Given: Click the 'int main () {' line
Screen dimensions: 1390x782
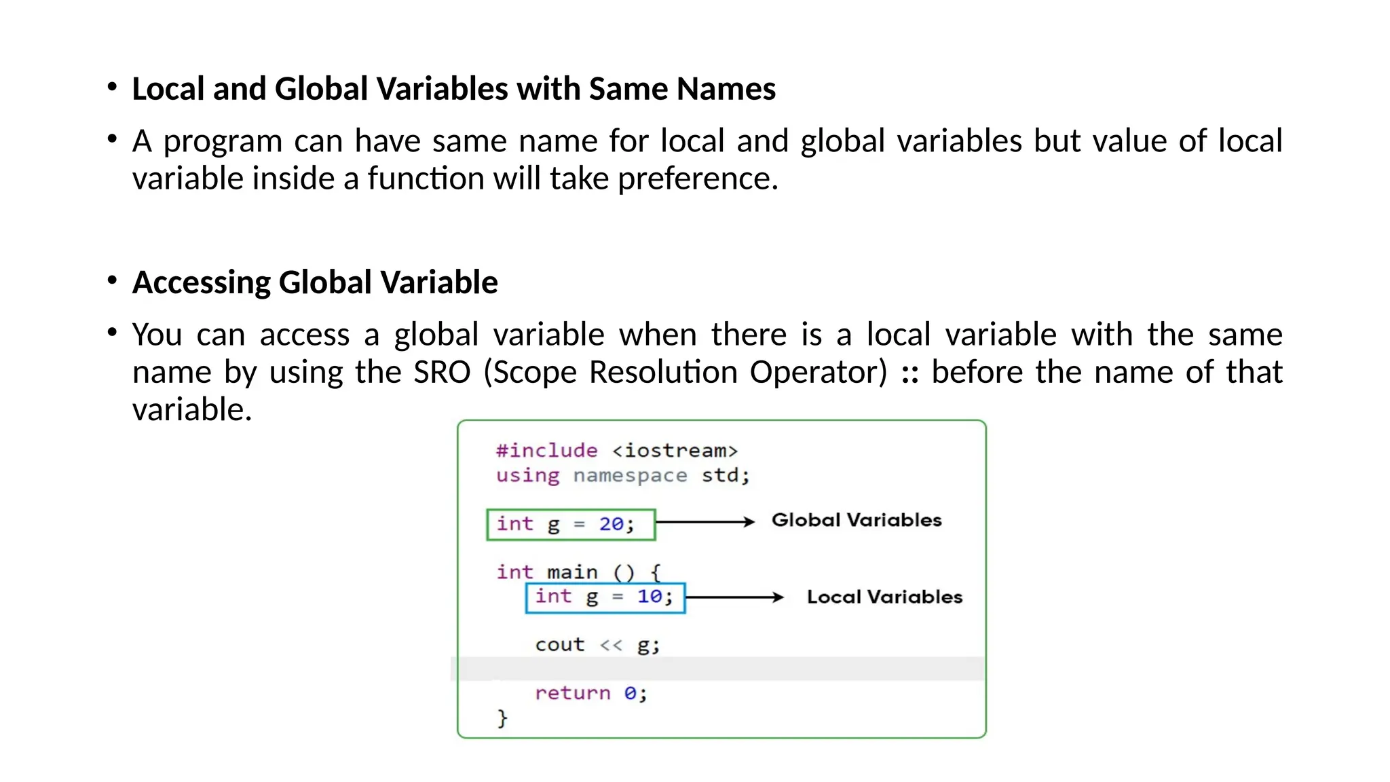Looking at the screenshot, I should point(578,572).
